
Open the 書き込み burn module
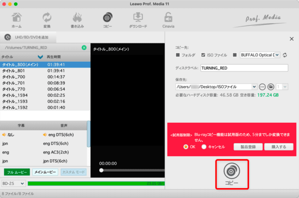(x=77, y=20)
